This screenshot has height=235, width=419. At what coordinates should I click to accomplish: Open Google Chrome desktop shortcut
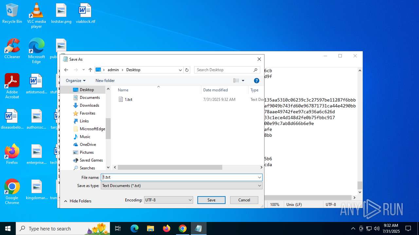click(x=12, y=192)
